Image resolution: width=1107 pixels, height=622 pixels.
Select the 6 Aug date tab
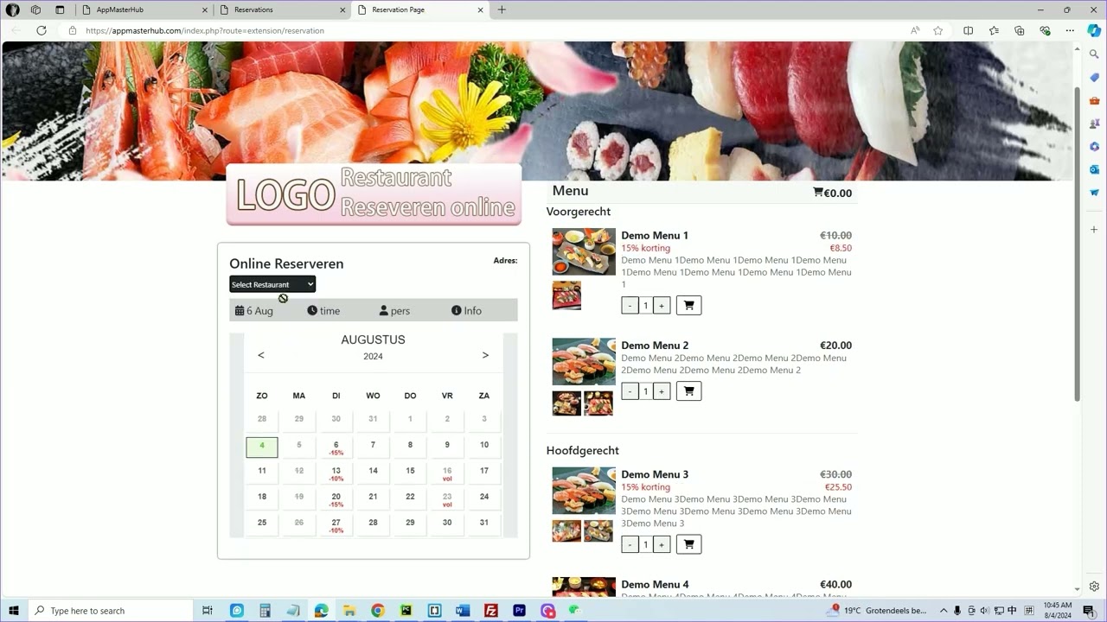point(254,310)
